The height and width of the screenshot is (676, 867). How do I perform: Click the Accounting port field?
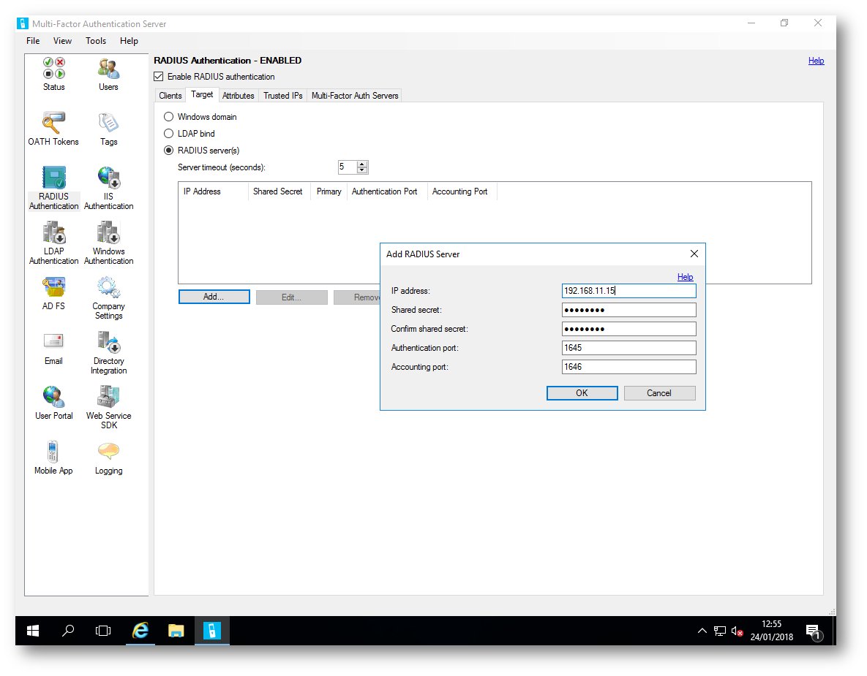tap(629, 367)
